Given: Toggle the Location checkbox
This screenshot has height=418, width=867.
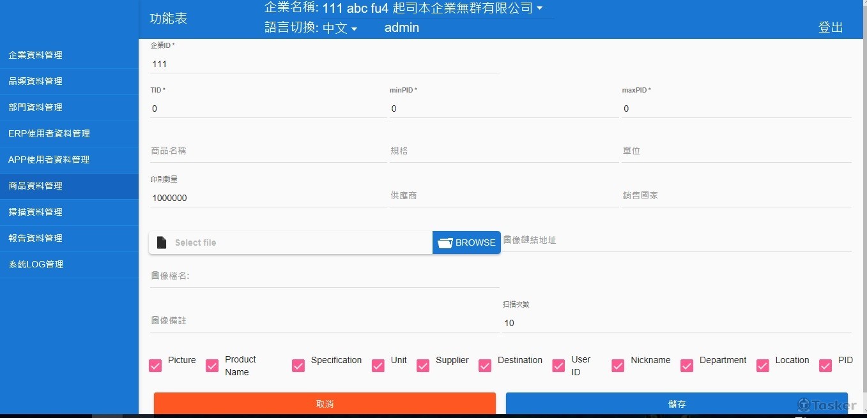Looking at the screenshot, I should [763, 366].
